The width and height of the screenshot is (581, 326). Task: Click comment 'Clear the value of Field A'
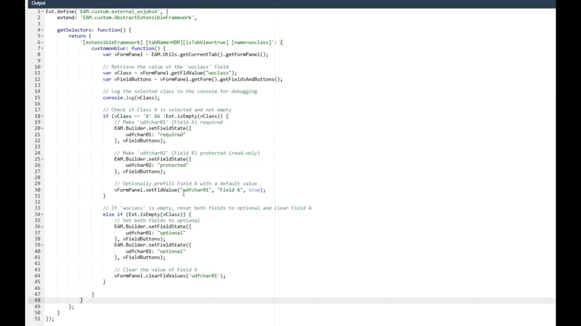[156, 270]
